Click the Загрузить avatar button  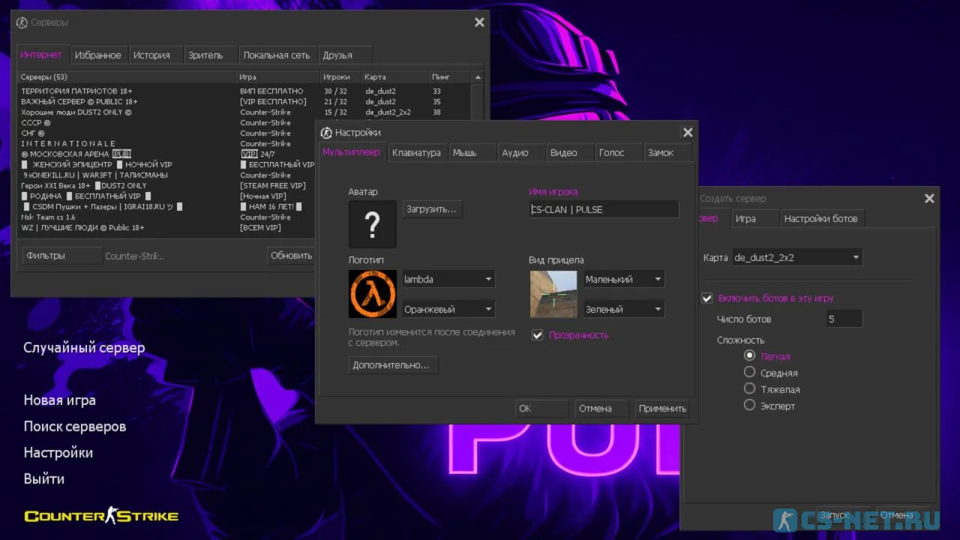click(x=431, y=209)
